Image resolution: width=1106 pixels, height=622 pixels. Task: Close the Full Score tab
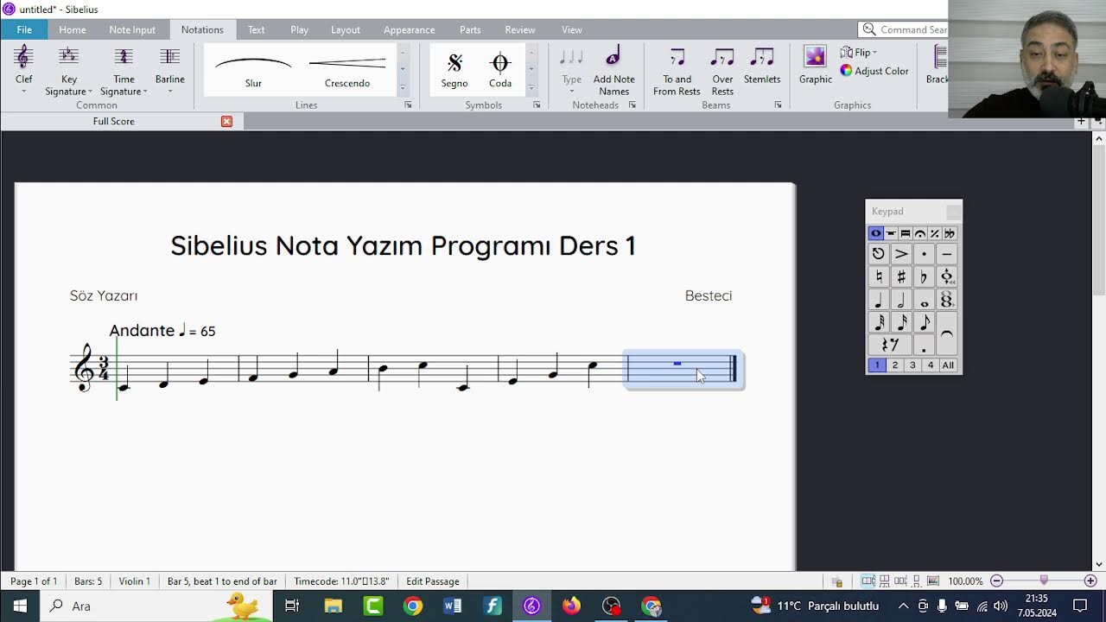(226, 122)
